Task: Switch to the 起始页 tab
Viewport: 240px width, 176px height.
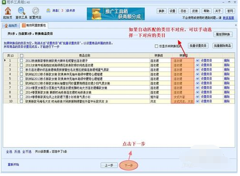Action: point(11,26)
